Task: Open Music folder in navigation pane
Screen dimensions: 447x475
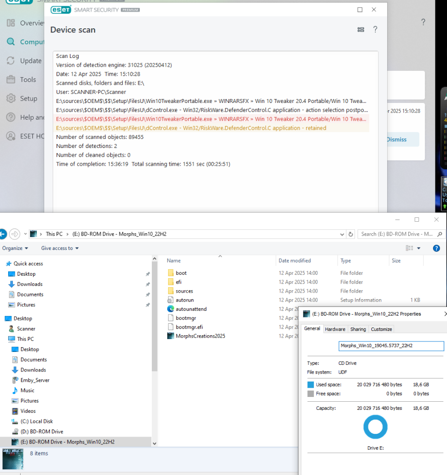Action: pos(27,390)
